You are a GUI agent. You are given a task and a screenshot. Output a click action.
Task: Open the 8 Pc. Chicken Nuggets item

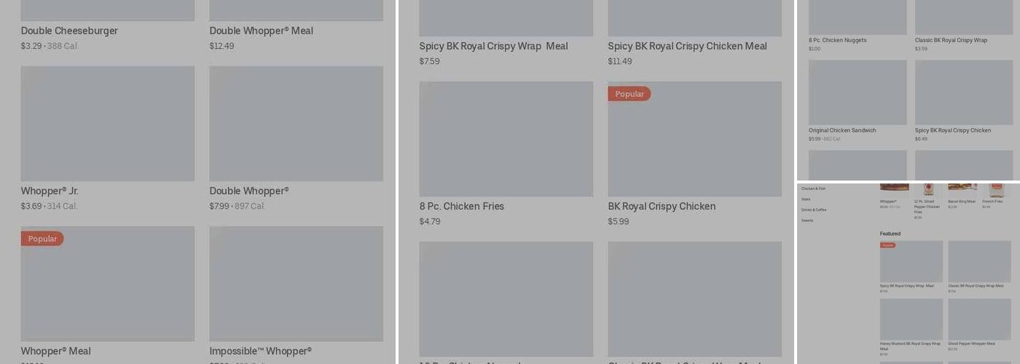click(x=837, y=40)
